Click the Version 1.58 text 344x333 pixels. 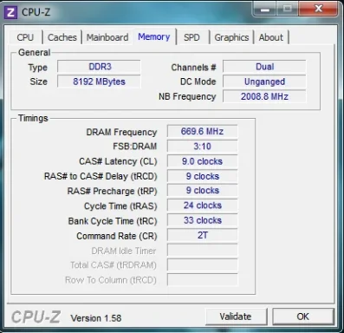[x=96, y=318]
